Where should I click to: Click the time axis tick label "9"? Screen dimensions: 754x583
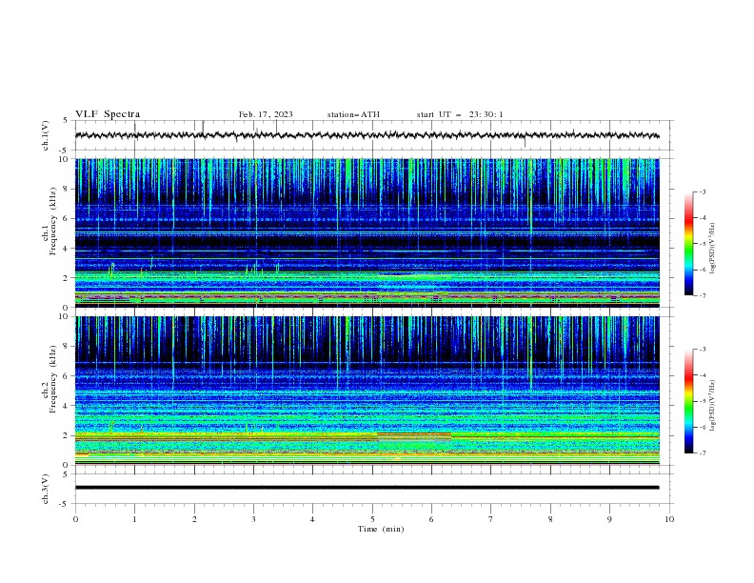click(x=609, y=519)
